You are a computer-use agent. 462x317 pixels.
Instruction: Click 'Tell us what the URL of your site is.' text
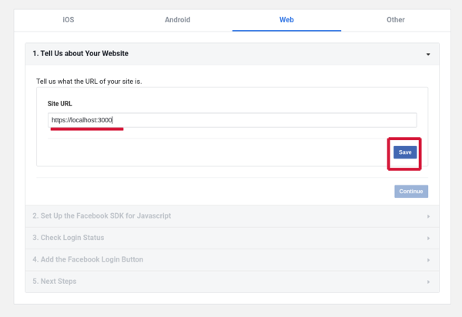coord(89,82)
